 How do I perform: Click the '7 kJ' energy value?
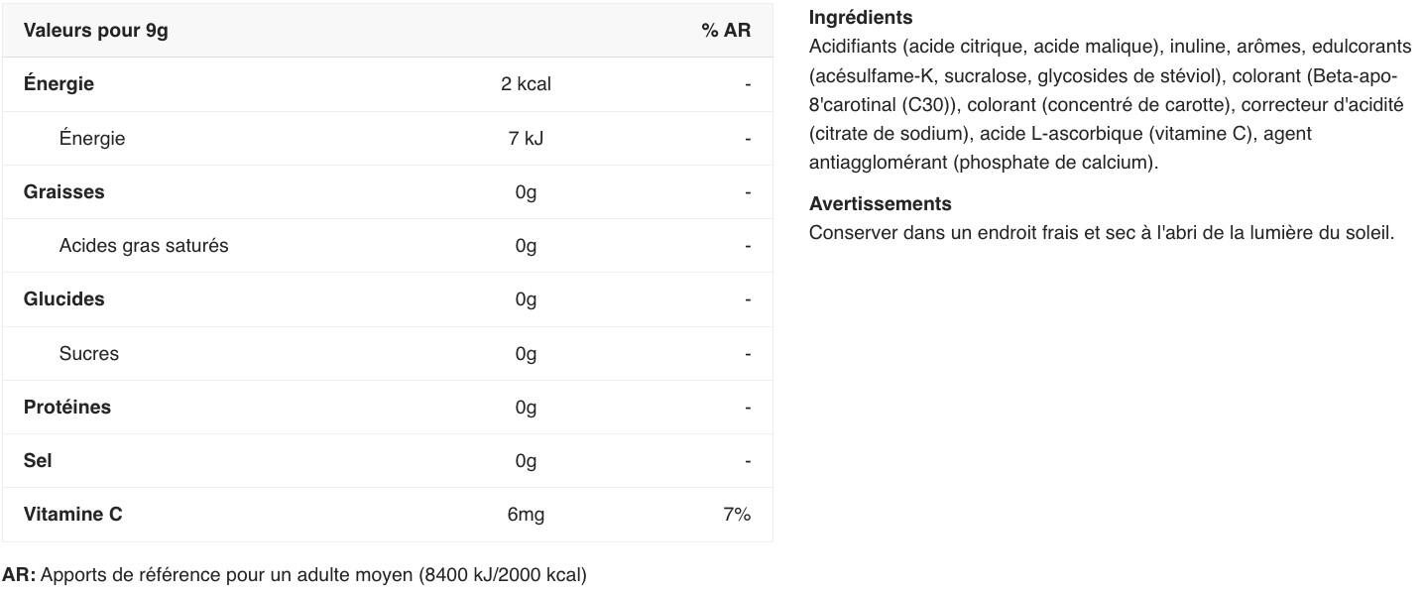[526, 139]
